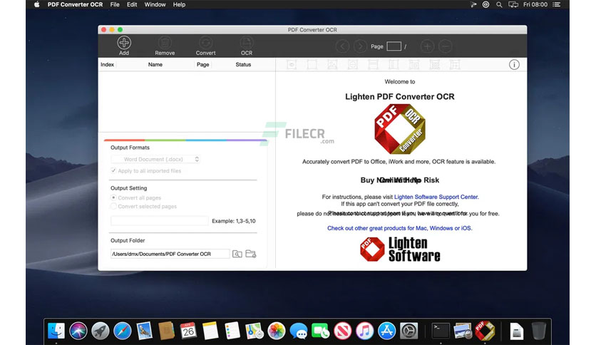
Task: Open Spotlight search in menu bar
Action: point(499,4)
